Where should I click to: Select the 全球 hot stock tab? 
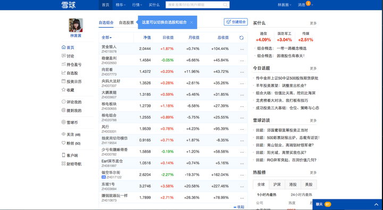coord(261,184)
